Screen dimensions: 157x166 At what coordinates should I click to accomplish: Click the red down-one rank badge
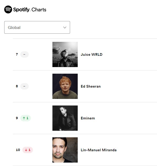(28, 150)
